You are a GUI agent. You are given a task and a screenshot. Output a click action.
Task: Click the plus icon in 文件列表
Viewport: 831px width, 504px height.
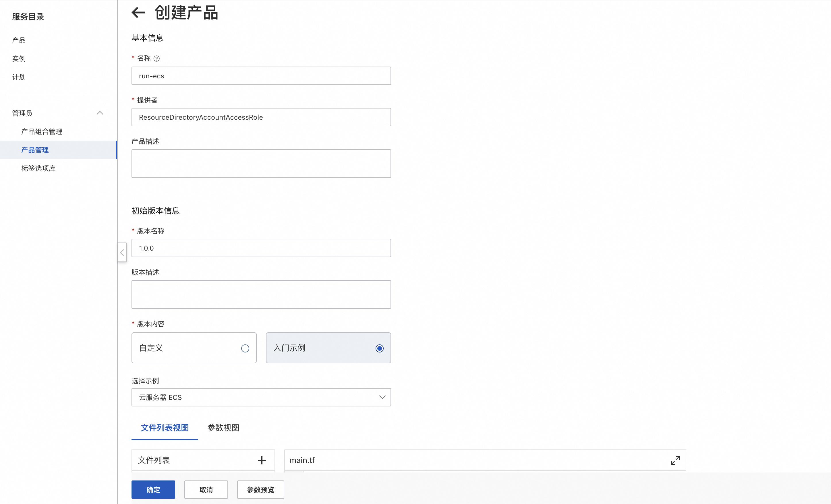tap(262, 460)
